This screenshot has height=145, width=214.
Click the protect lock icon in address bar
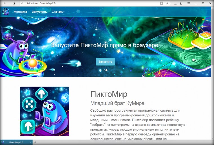point(161,3)
